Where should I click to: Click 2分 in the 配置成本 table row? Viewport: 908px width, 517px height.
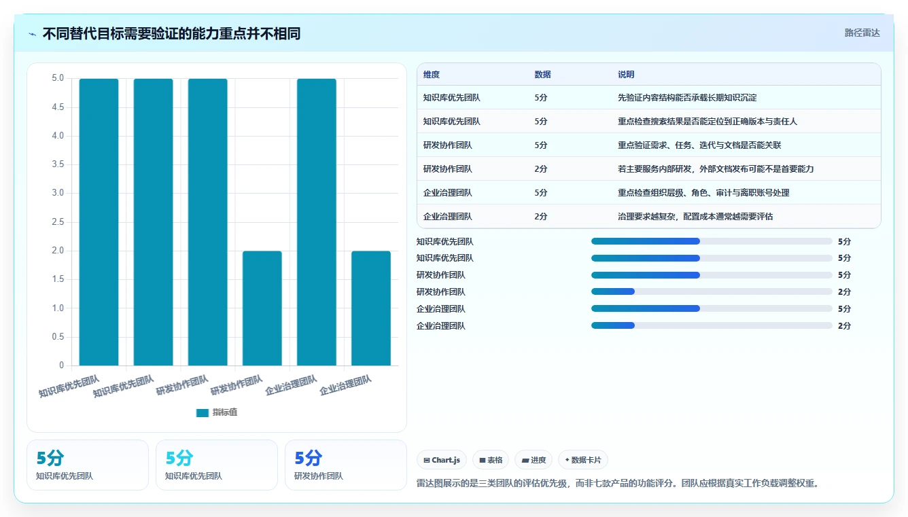(541, 217)
